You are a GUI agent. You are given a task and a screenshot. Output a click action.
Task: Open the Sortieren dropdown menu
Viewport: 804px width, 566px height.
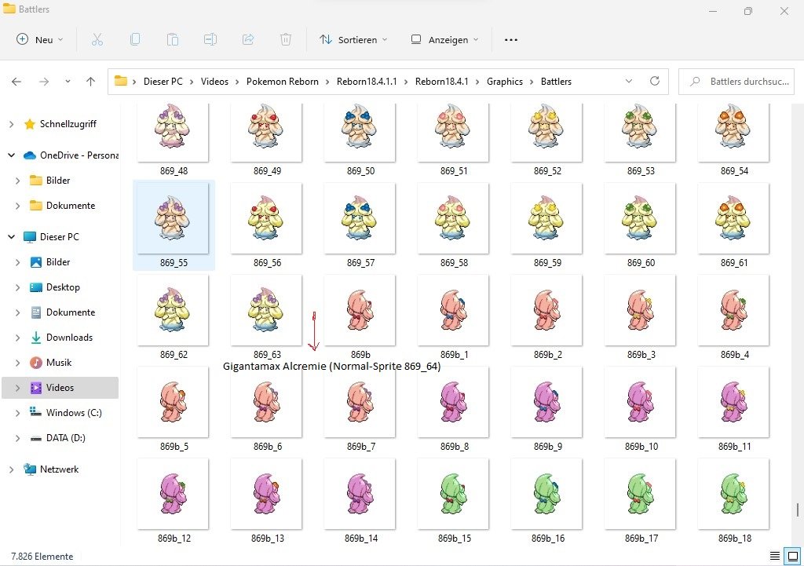[x=353, y=39]
